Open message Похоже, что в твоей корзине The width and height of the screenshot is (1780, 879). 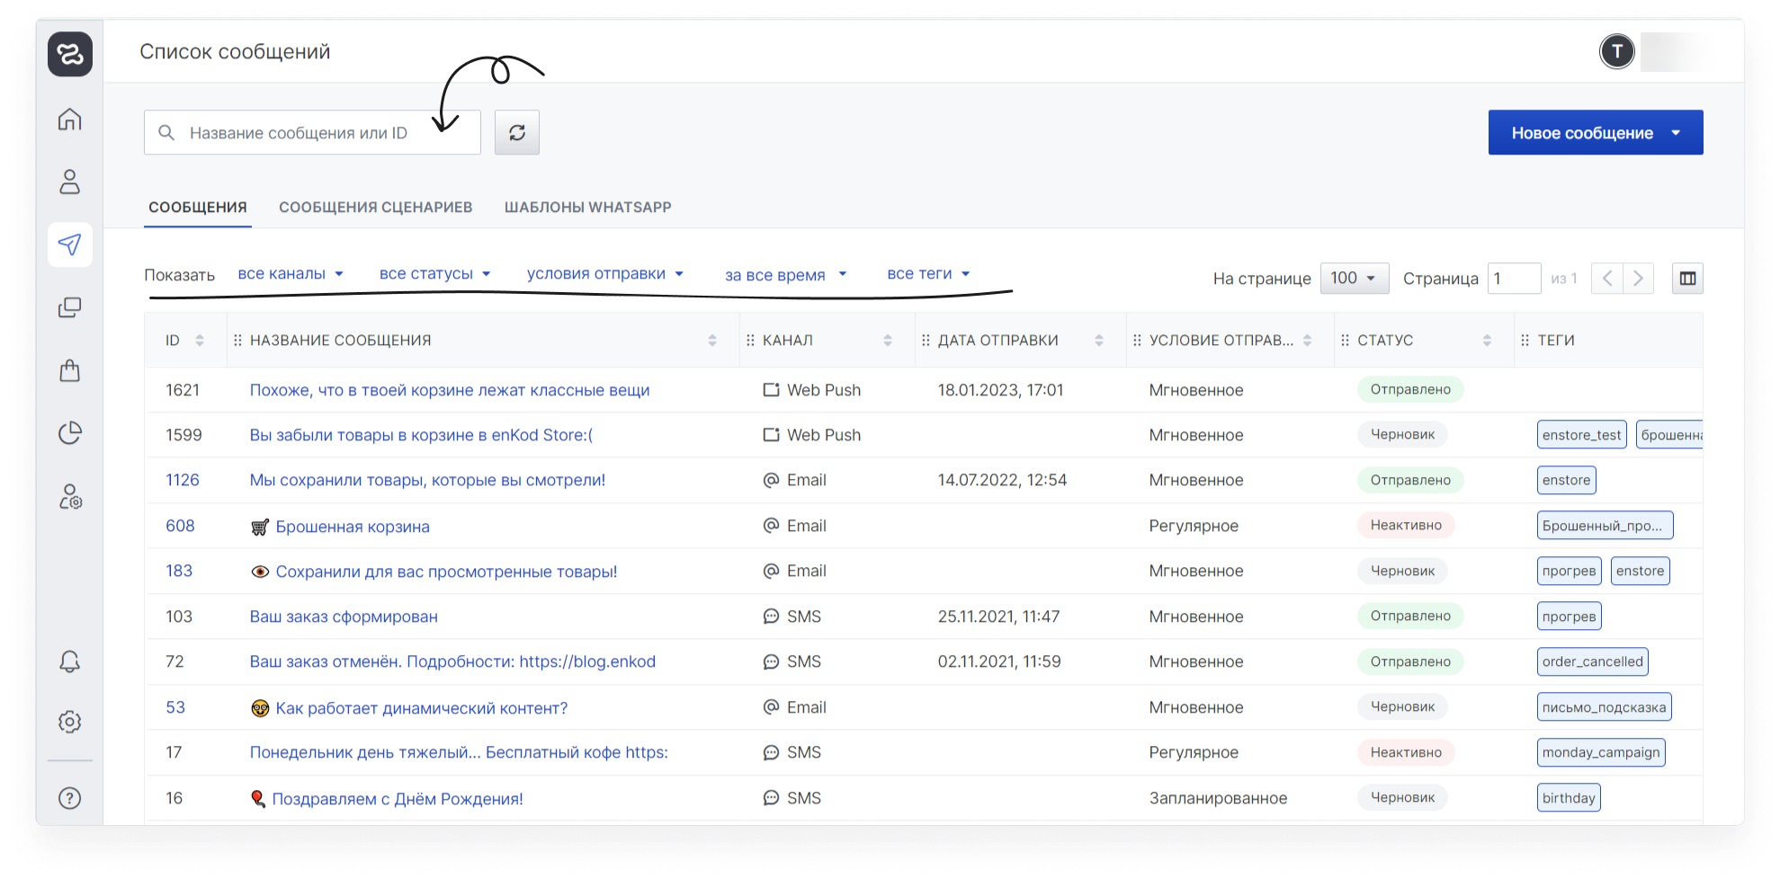click(x=450, y=390)
